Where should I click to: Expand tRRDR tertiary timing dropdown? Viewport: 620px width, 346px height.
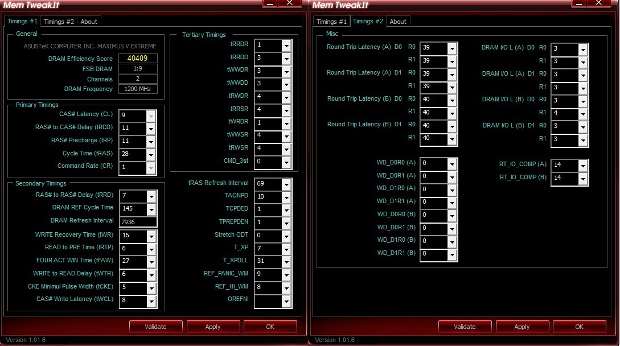pyautogui.click(x=286, y=46)
